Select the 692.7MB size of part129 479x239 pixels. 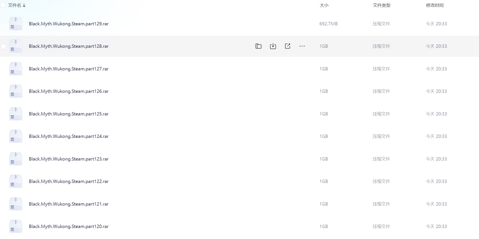click(328, 24)
